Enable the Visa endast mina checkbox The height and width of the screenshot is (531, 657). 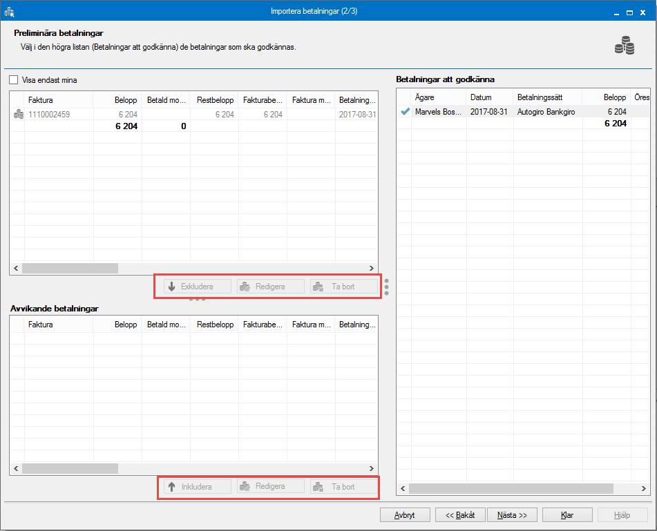click(x=14, y=80)
